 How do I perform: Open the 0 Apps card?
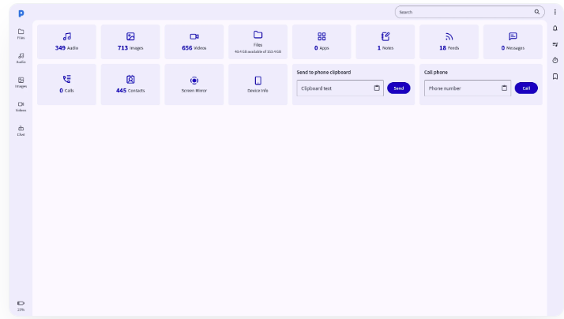coord(321,42)
